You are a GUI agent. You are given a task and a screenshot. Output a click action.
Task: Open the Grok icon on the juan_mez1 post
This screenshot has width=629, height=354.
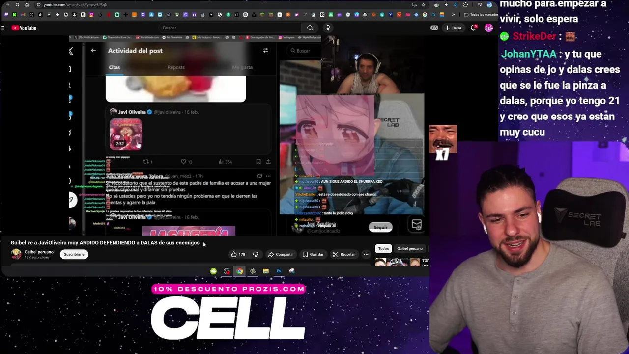(x=259, y=176)
